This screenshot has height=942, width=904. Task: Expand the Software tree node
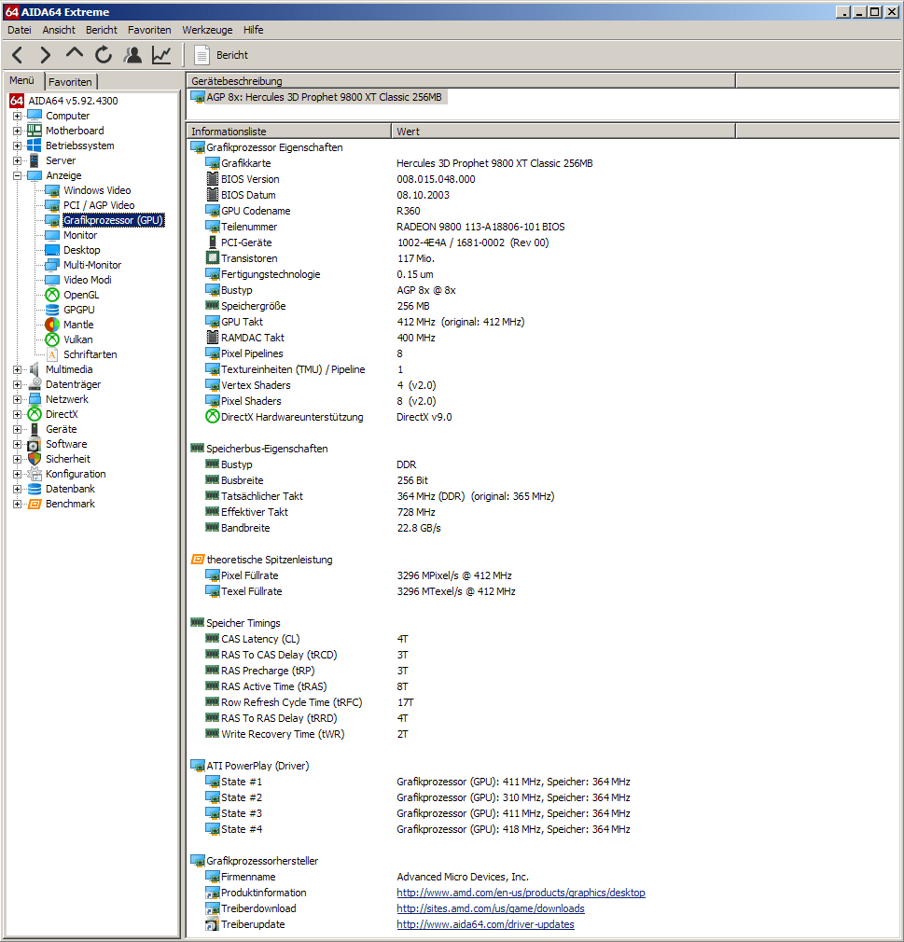click(17, 445)
